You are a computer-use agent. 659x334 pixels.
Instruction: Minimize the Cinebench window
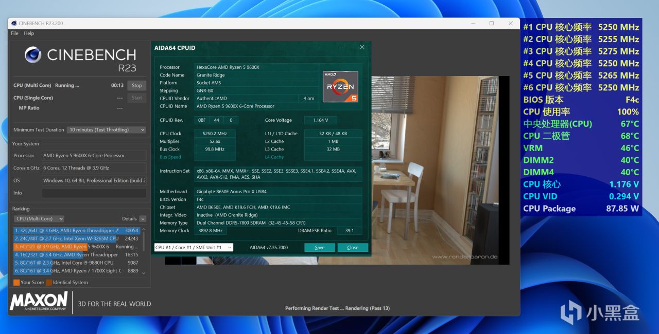click(472, 23)
